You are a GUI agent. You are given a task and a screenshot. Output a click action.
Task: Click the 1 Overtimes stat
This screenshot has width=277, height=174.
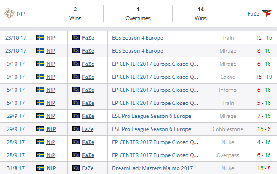[138, 13]
